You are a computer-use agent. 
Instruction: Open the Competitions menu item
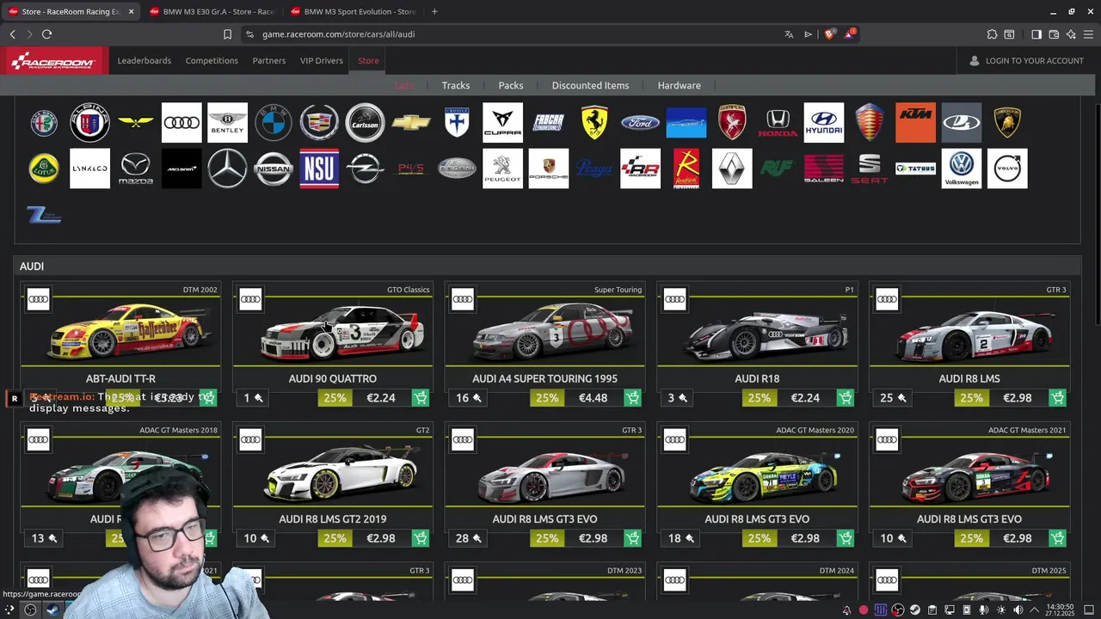[x=212, y=61]
